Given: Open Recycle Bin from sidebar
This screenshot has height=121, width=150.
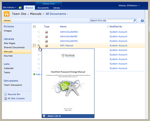Looking at the screenshot, I should (14, 94).
